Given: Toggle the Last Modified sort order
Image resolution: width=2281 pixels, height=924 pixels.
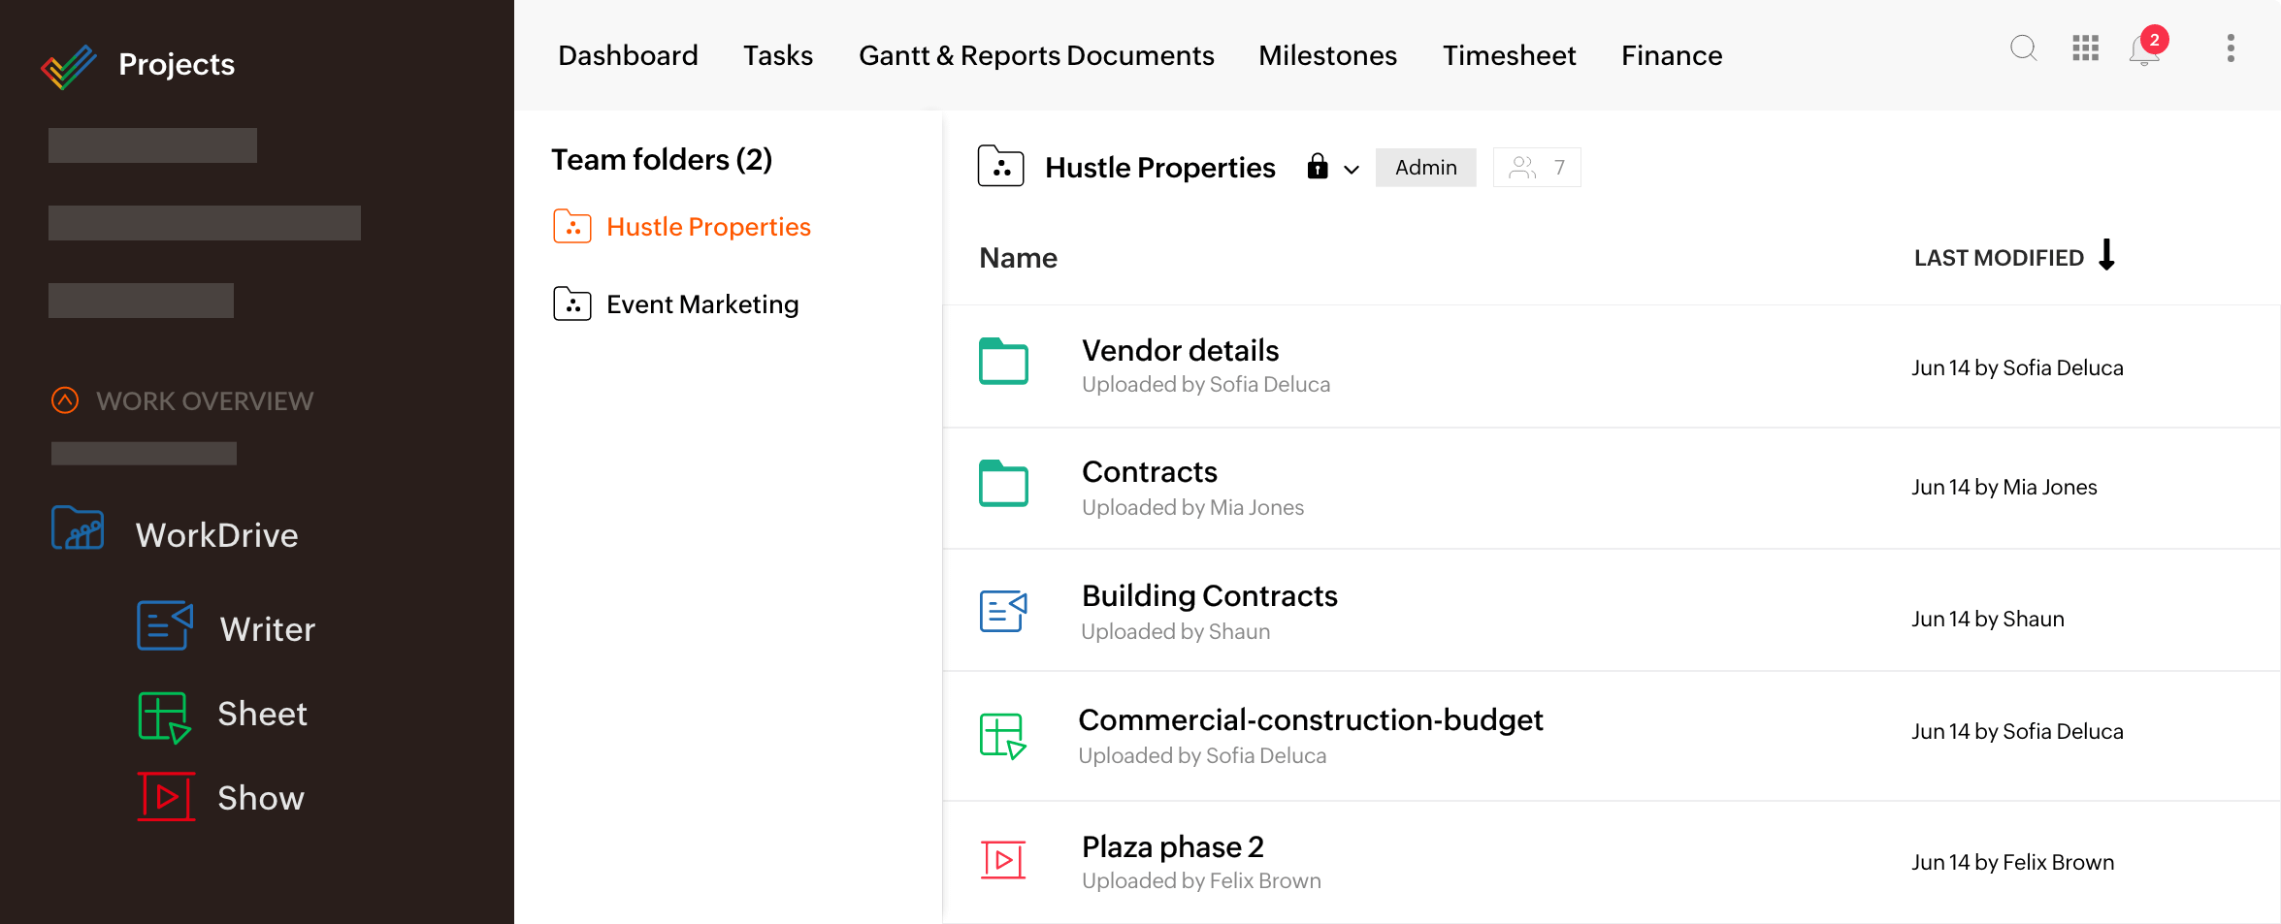Looking at the screenshot, I should (2106, 256).
